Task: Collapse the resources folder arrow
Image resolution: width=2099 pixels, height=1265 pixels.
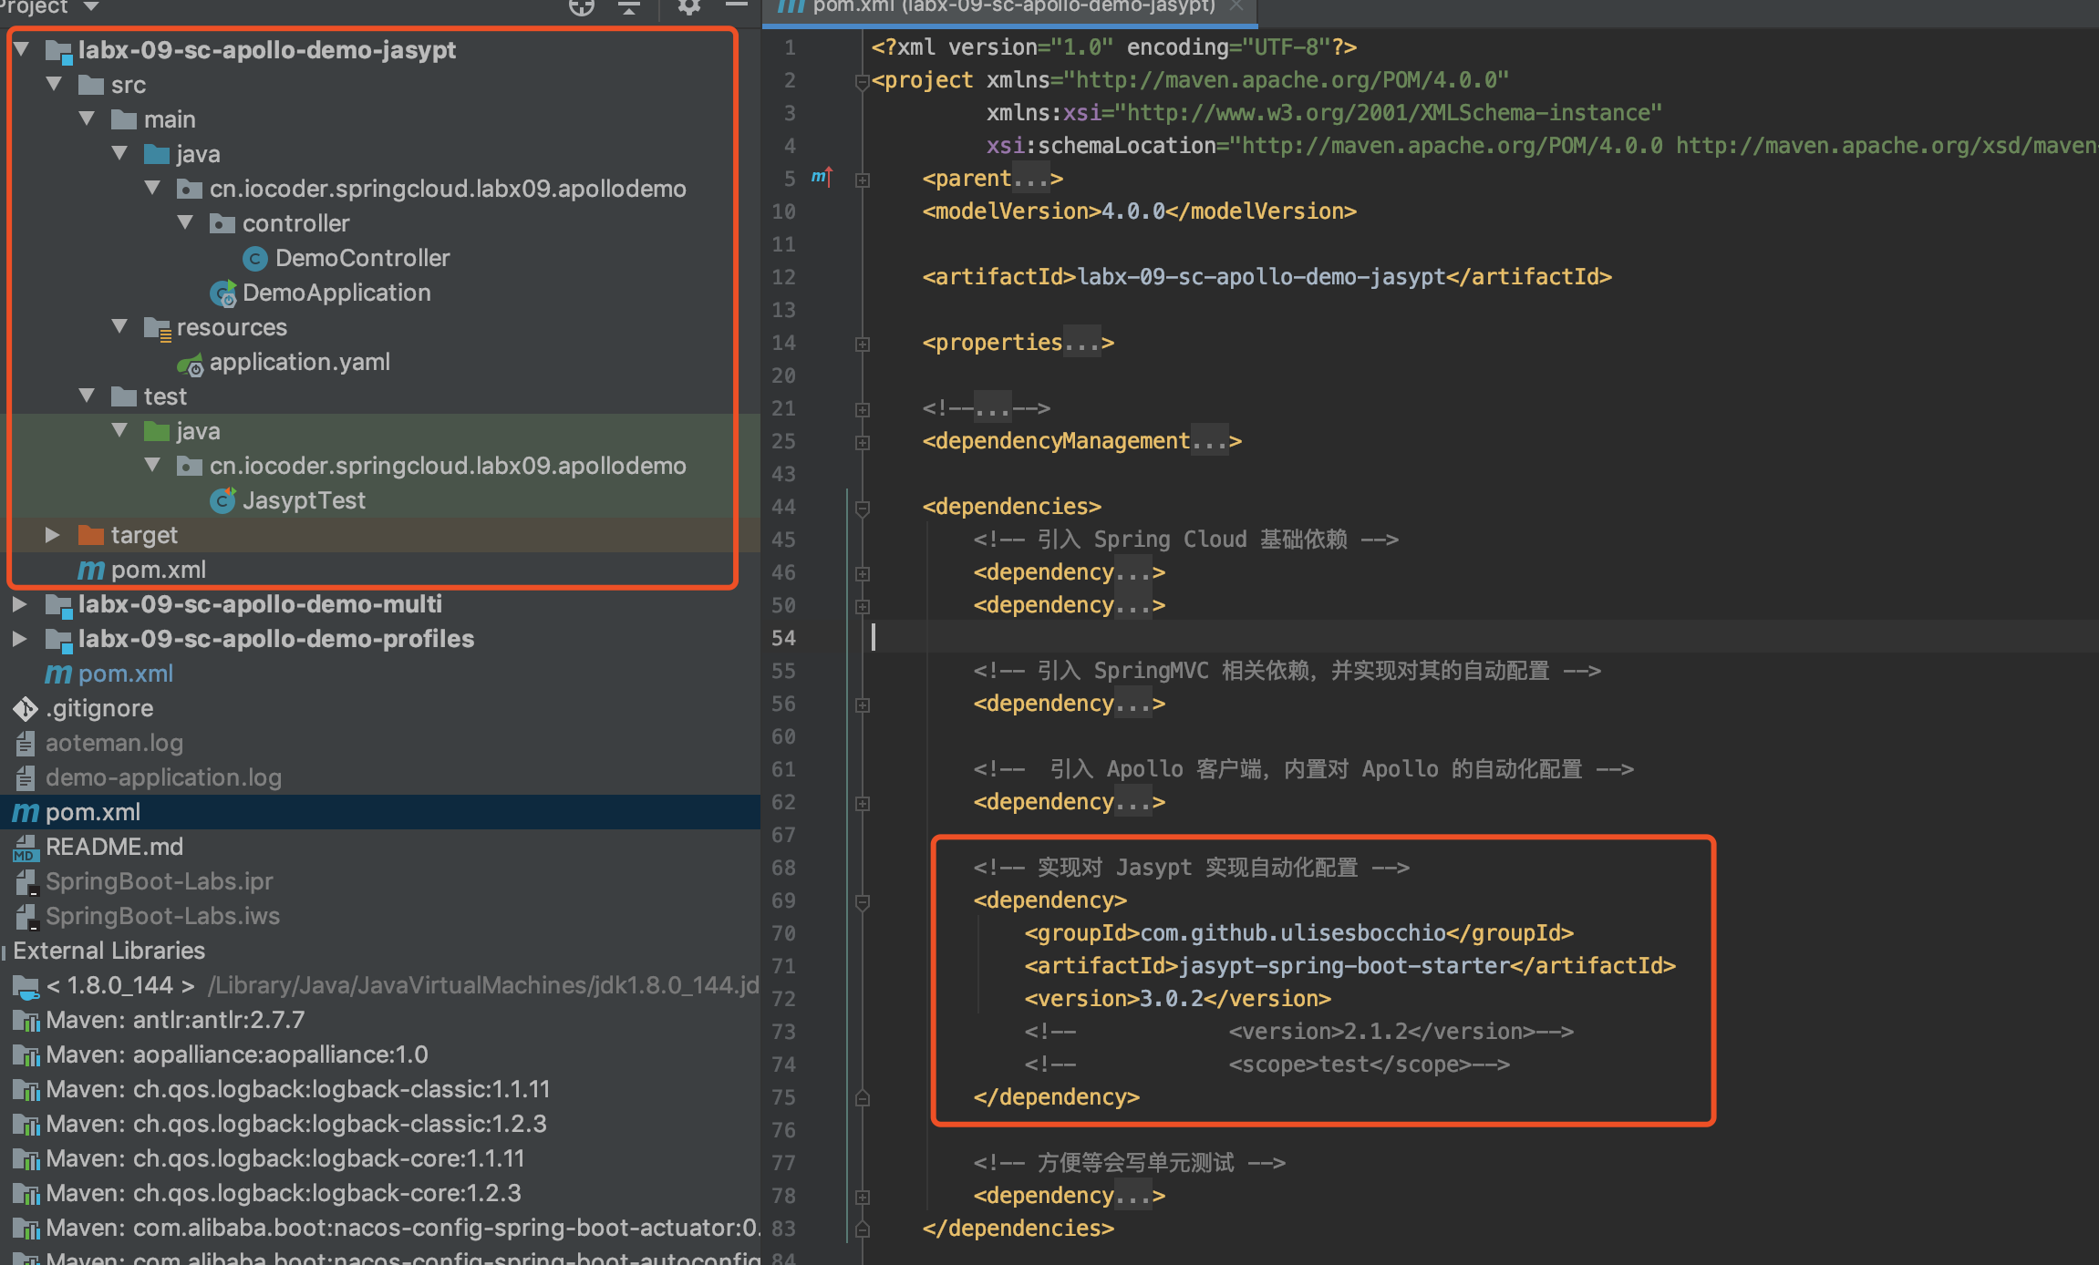Action: click(119, 326)
